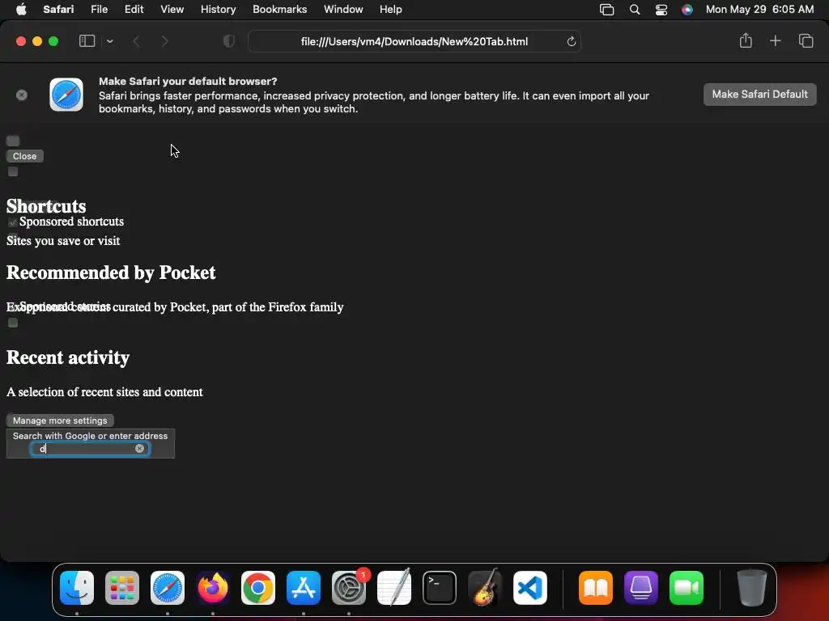Click the Close button on page
The width and height of the screenshot is (829, 621).
coord(25,156)
